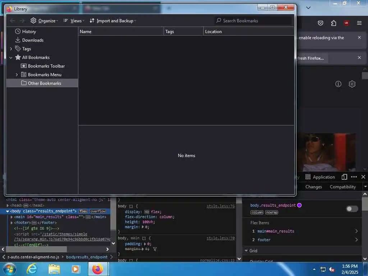
Task: Open style.less:76 source link
Action: [220, 206]
